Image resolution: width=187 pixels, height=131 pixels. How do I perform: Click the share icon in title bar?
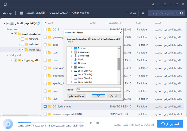click(x=153, y=4)
